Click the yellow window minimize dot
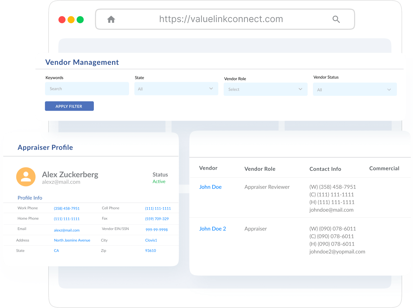Image resolution: width=413 pixels, height=308 pixels. (x=71, y=20)
